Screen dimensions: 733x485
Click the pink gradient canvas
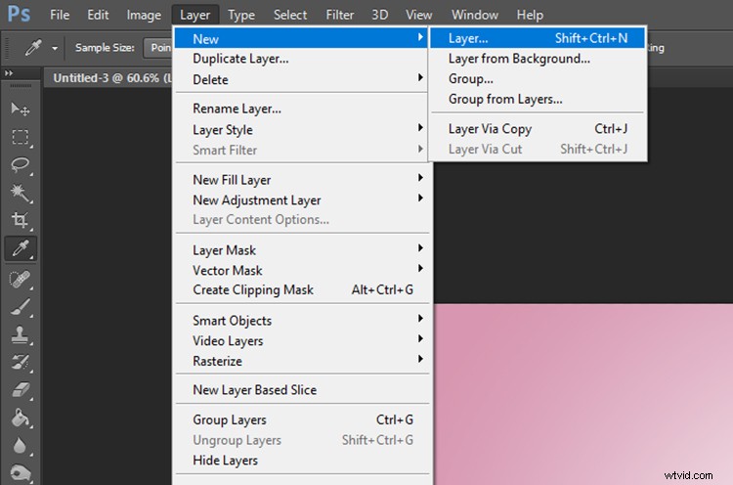tap(582, 394)
